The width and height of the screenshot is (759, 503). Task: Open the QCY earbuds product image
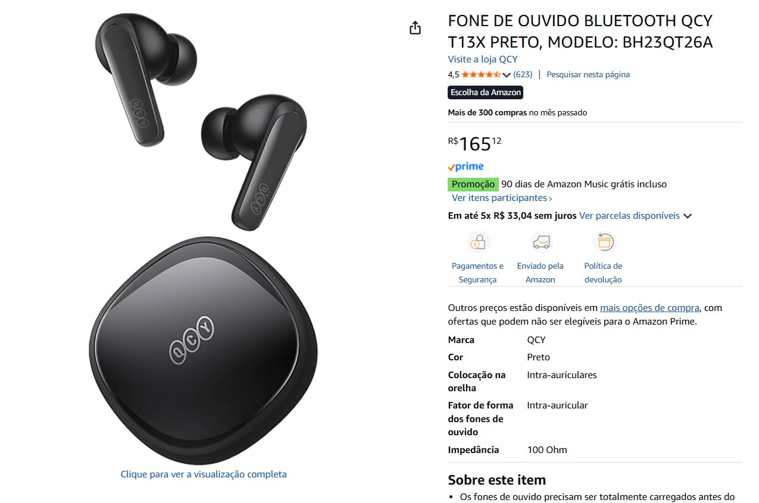point(204,238)
